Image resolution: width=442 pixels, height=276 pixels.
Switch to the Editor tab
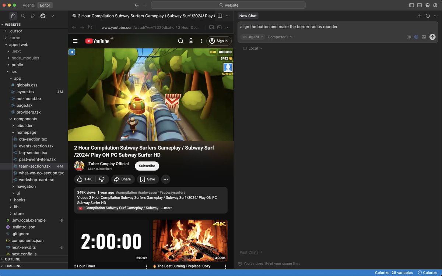45,5
